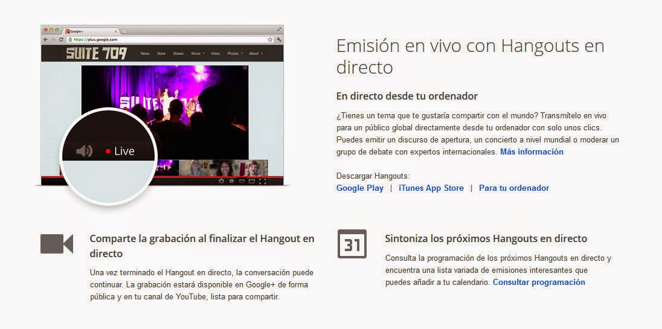Click the player small-size view icon
Viewport: 662px width, 329px height.
pos(242,181)
